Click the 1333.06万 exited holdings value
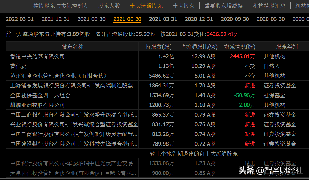 [x=162, y=163]
